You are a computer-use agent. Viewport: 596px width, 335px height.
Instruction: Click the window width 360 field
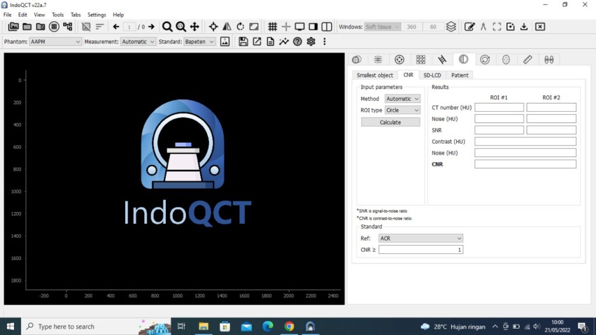point(411,27)
